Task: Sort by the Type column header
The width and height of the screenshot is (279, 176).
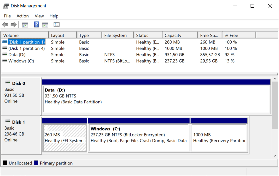Action: point(89,35)
